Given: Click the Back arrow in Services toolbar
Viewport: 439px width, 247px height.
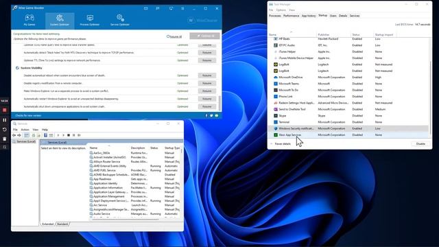Looking at the screenshot, I should 14,135.
